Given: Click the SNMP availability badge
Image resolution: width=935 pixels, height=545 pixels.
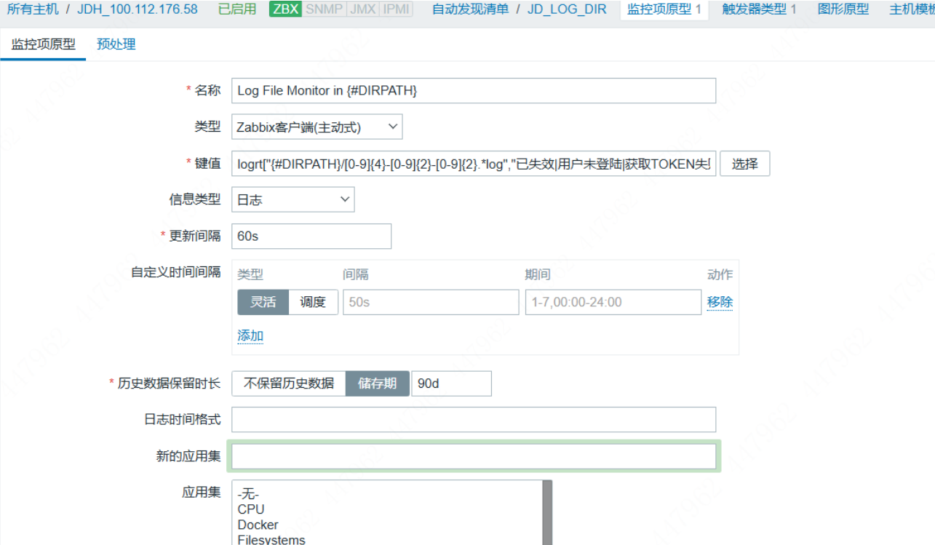Looking at the screenshot, I should click(324, 9).
